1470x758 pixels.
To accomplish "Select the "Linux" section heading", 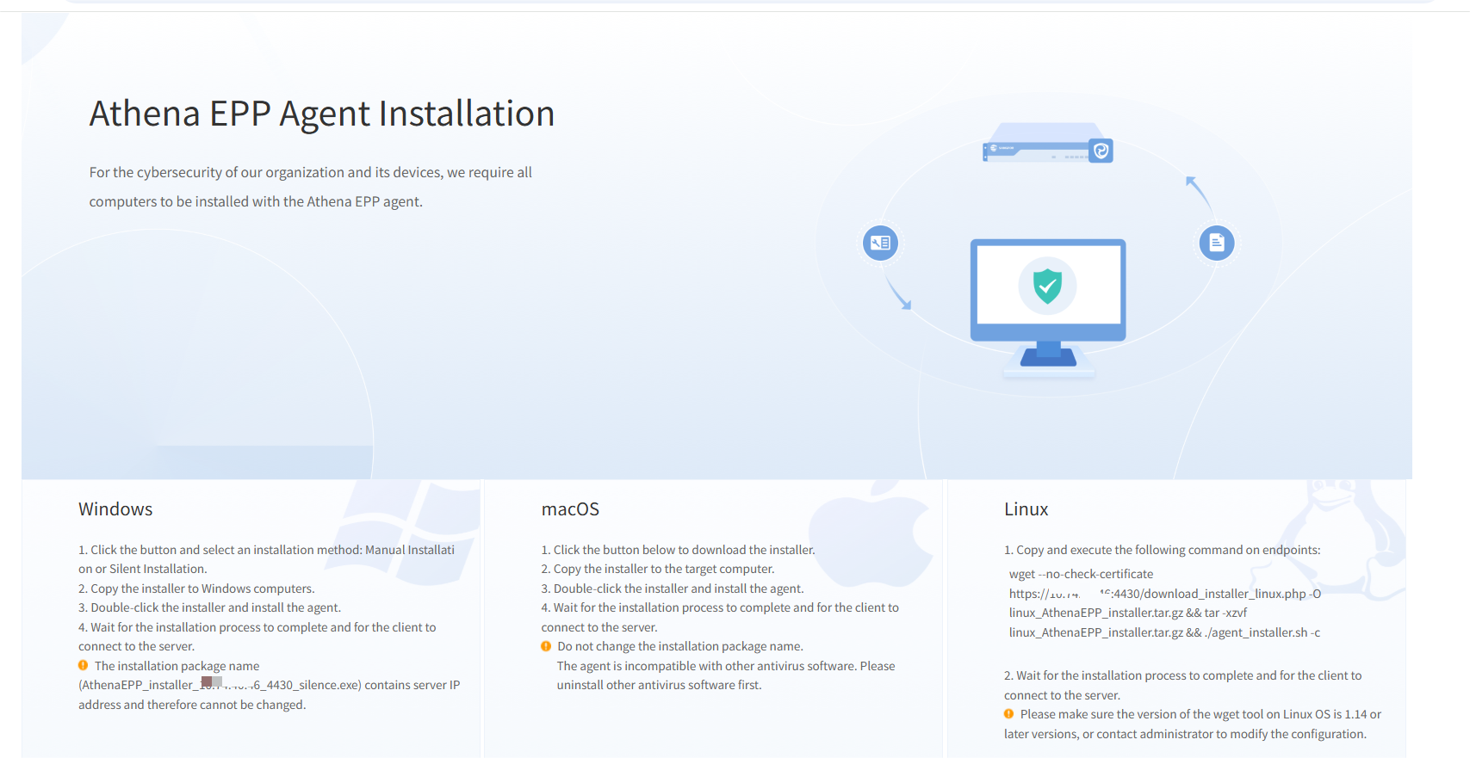I will (1027, 509).
